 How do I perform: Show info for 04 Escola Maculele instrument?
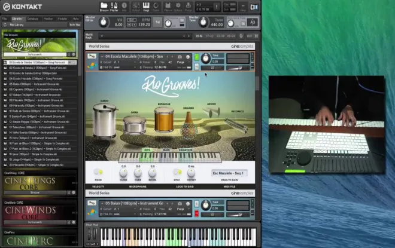pyautogui.click(x=188, y=57)
